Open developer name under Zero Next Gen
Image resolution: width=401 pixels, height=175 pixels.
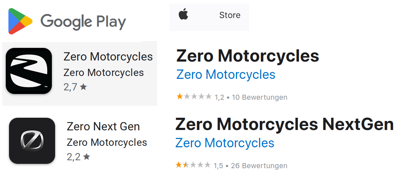[107, 142]
